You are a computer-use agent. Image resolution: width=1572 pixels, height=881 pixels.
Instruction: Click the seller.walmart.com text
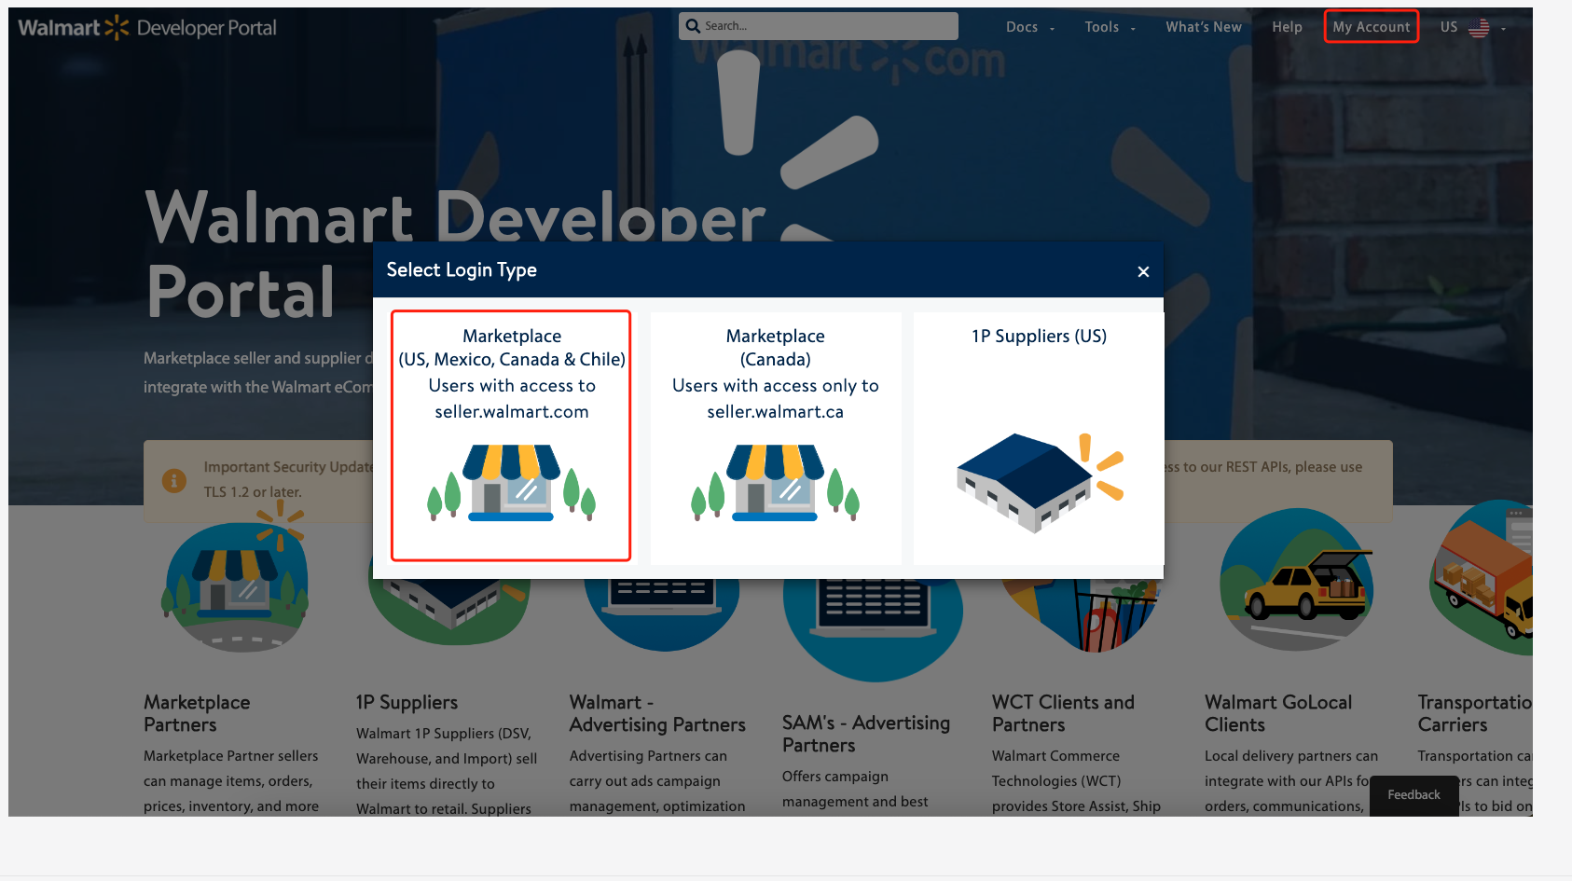point(511,412)
